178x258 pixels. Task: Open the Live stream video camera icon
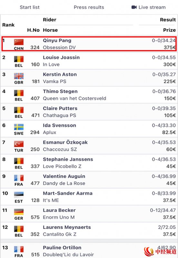pyautogui.click(x=134, y=7)
